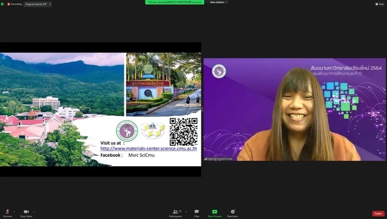Expand the Original Sound dropdown arrow

pyautogui.click(x=50, y=4)
